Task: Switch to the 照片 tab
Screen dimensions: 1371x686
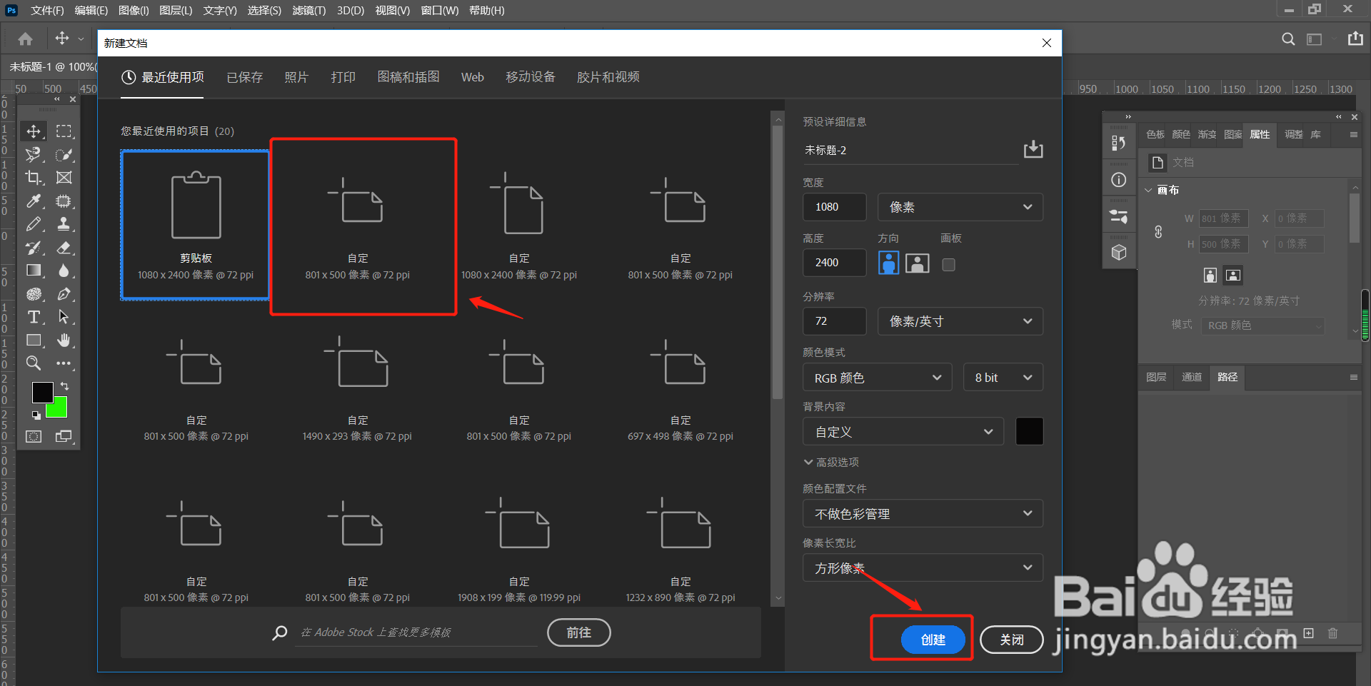Action: pyautogui.click(x=296, y=77)
